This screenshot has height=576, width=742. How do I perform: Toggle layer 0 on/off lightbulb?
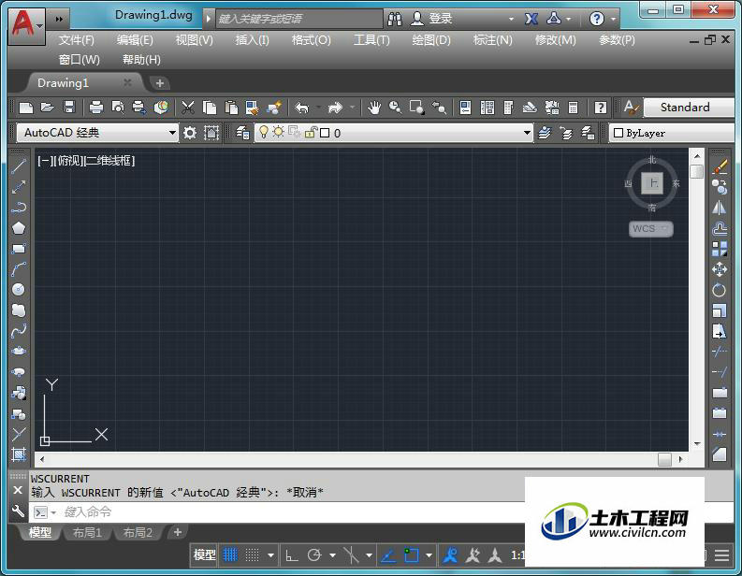264,133
